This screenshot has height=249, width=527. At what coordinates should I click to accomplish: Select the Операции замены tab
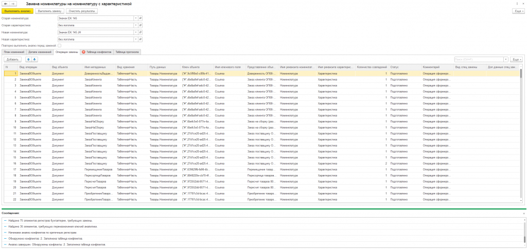coord(66,52)
